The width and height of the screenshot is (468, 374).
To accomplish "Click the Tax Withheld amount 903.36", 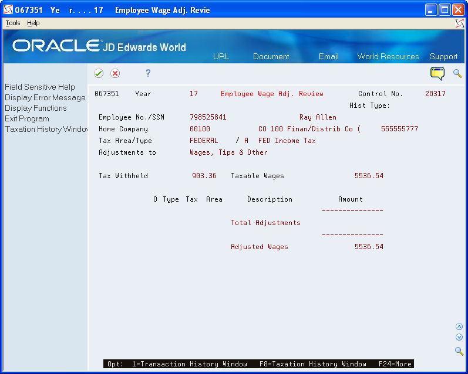I will click(x=204, y=176).
